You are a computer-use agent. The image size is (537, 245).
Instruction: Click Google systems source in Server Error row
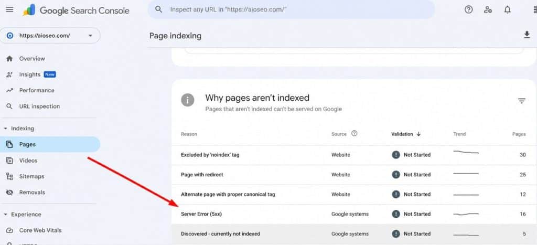click(350, 214)
